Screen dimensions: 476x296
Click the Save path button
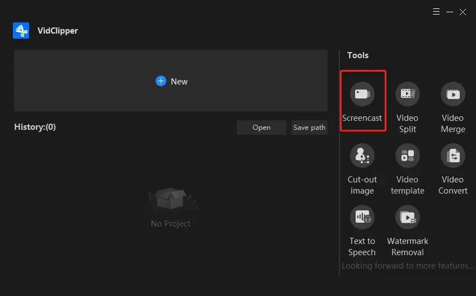tap(309, 128)
